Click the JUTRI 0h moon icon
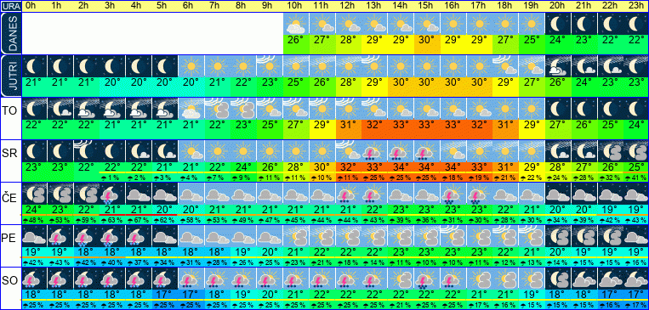 (34, 66)
